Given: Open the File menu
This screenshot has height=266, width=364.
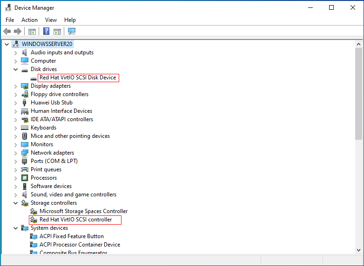Looking at the screenshot, I should 10,20.
